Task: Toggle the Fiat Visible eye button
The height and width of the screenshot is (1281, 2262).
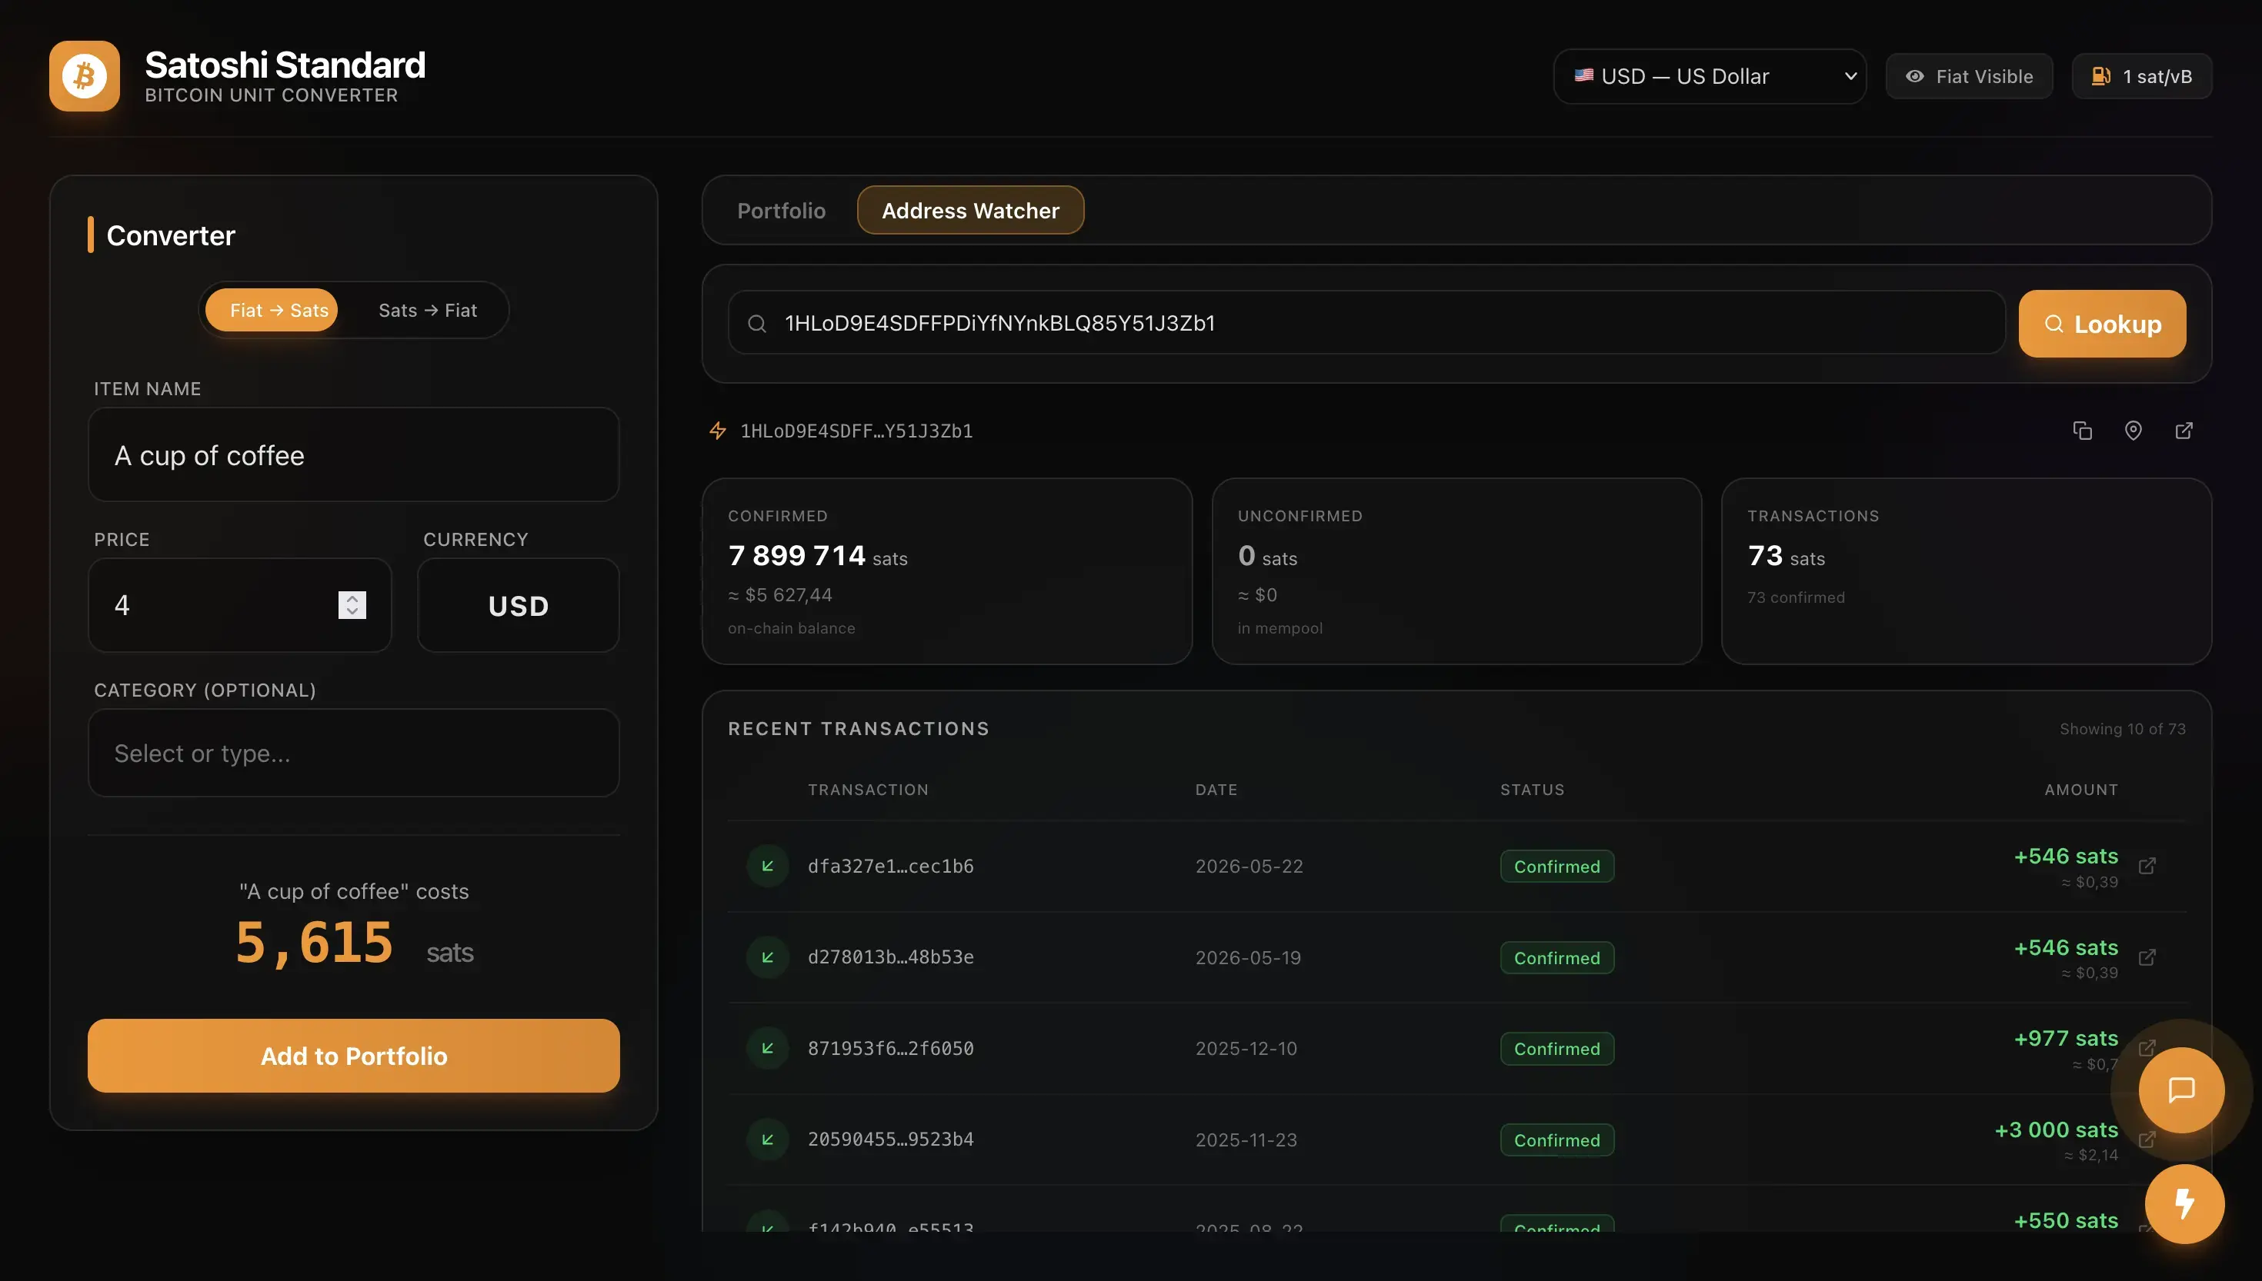Action: click(1969, 77)
